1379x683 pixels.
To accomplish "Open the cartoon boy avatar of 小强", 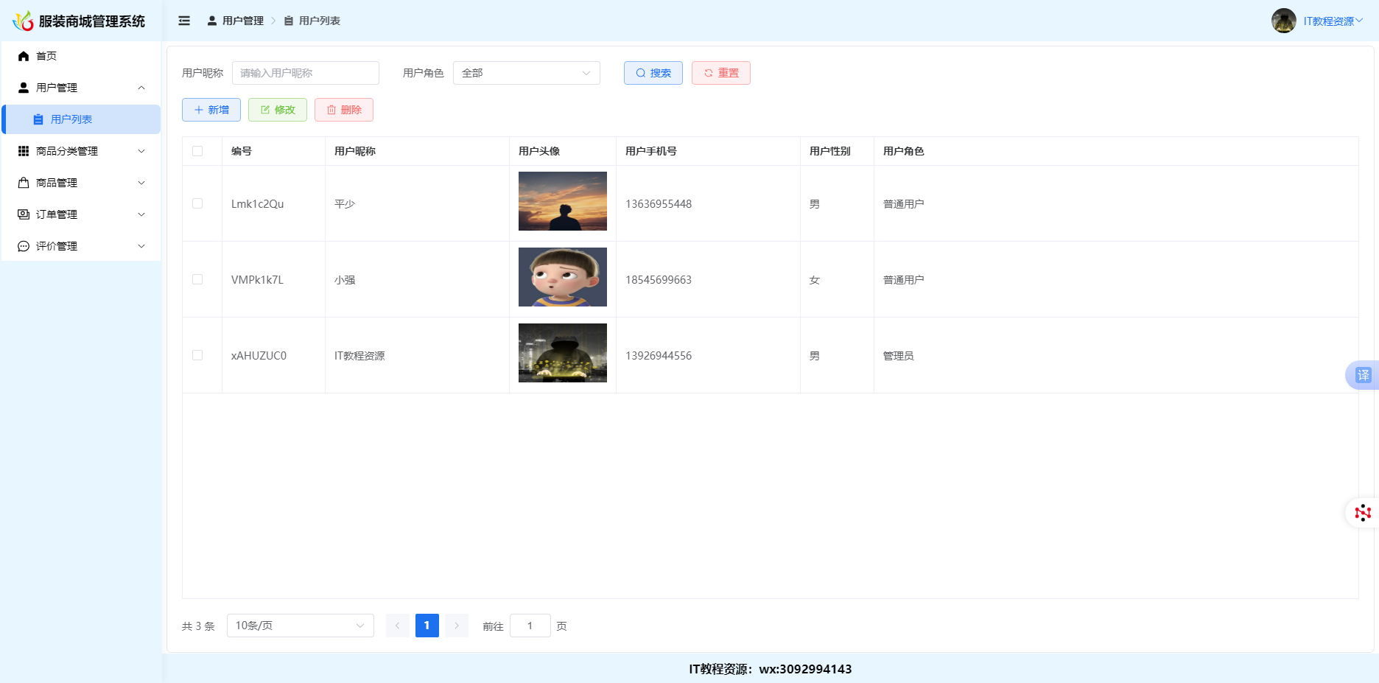I will tap(563, 277).
